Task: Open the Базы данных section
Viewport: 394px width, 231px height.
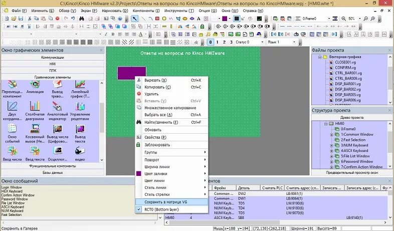Action: point(53,172)
